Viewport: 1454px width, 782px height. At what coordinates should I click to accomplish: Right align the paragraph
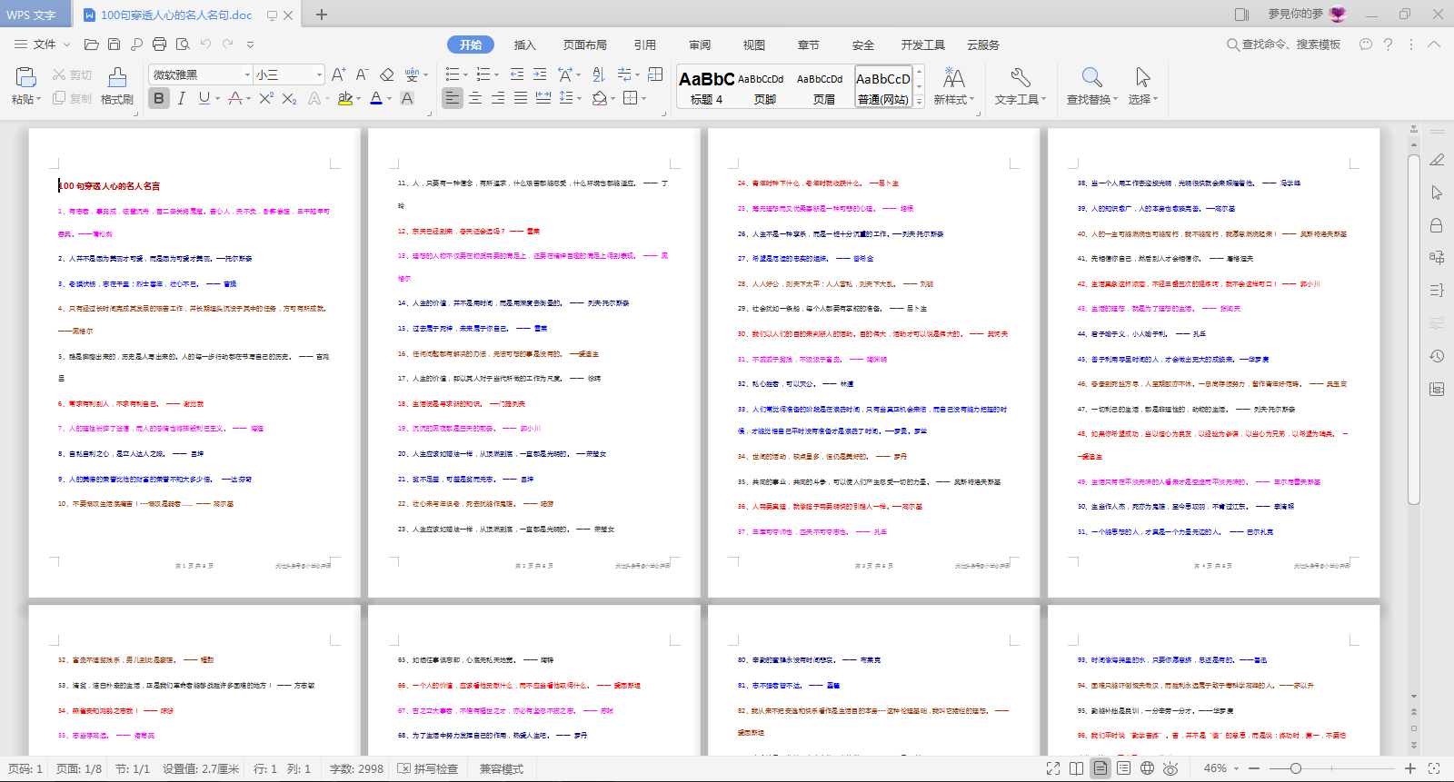498,98
